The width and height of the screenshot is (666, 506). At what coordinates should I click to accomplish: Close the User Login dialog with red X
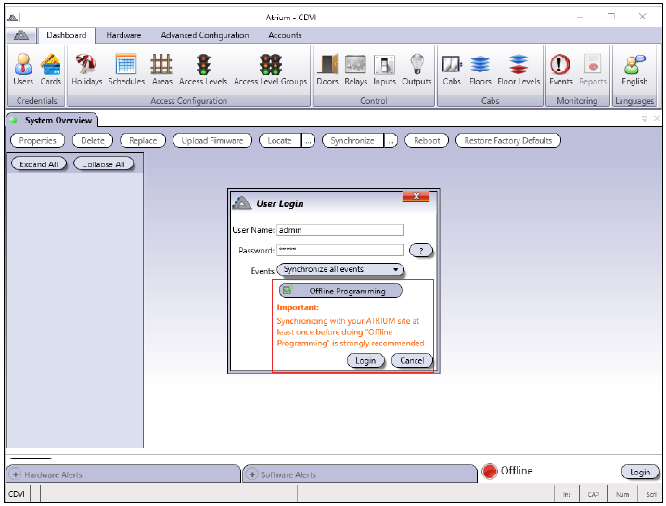click(416, 196)
